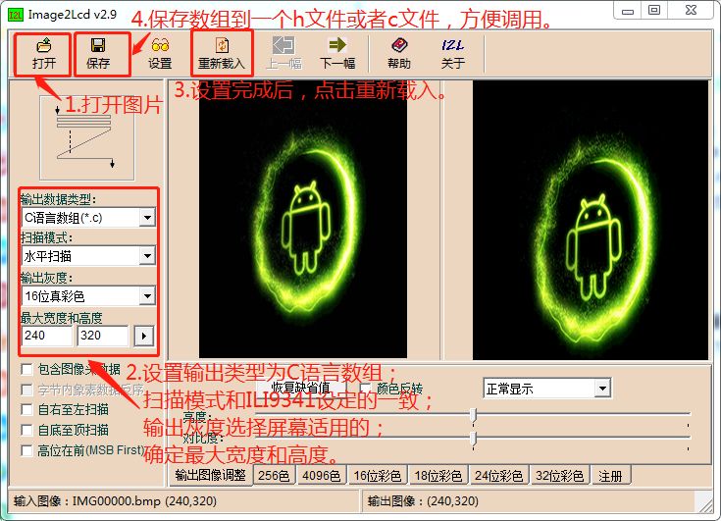Click the 重新载入 (Reload) toolbar icon
The height and width of the screenshot is (521, 721).
point(222,54)
